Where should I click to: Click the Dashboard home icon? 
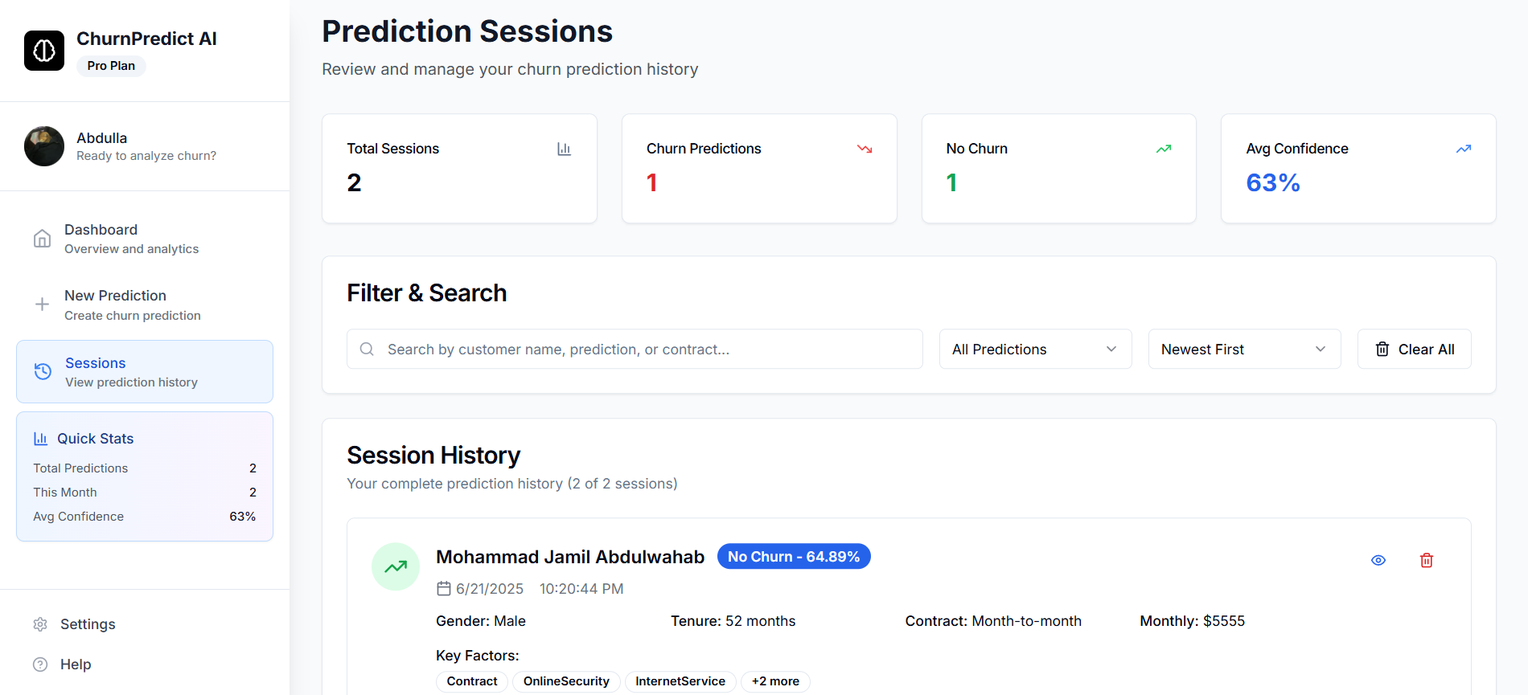[43, 239]
